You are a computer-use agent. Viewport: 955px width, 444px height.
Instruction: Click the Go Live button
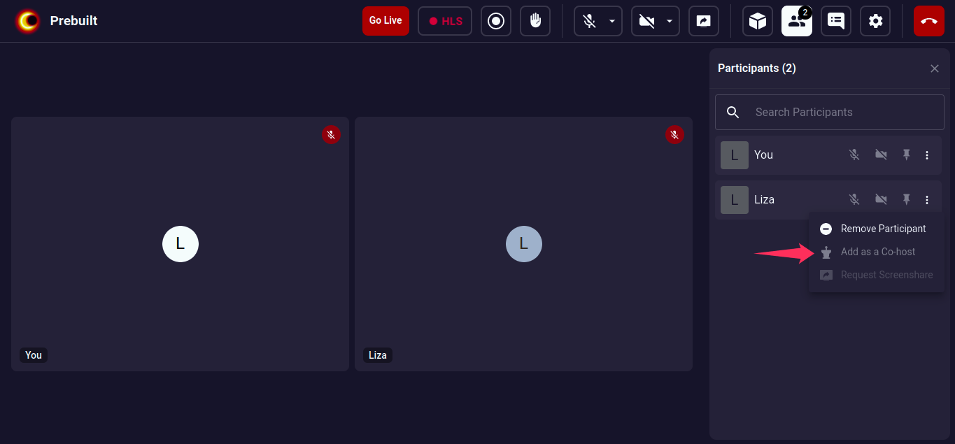pos(385,21)
